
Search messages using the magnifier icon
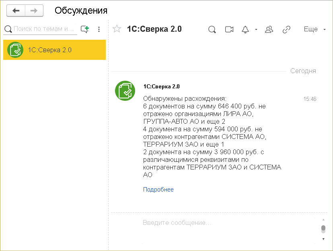[212, 29]
